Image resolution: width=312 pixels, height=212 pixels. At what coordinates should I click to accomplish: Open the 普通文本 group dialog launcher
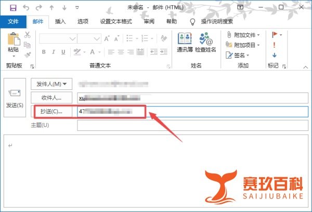(x=168, y=67)
